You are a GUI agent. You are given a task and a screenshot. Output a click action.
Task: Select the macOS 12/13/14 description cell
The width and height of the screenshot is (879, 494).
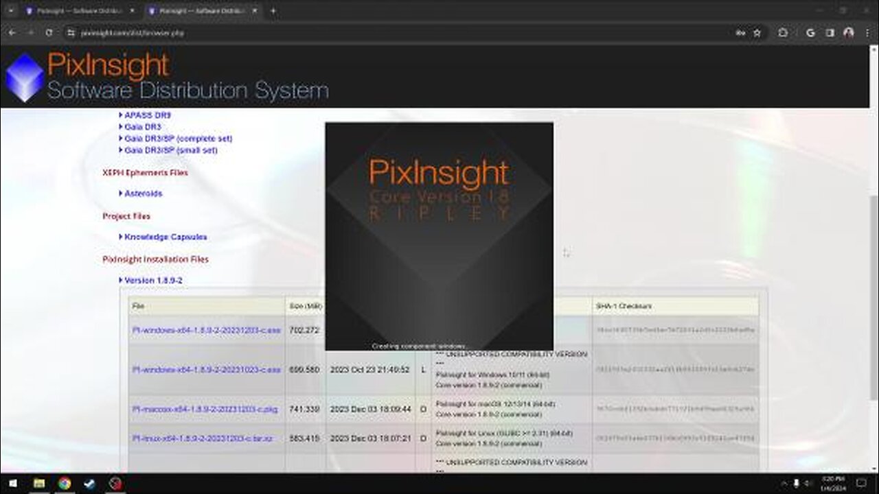(511, 409)
